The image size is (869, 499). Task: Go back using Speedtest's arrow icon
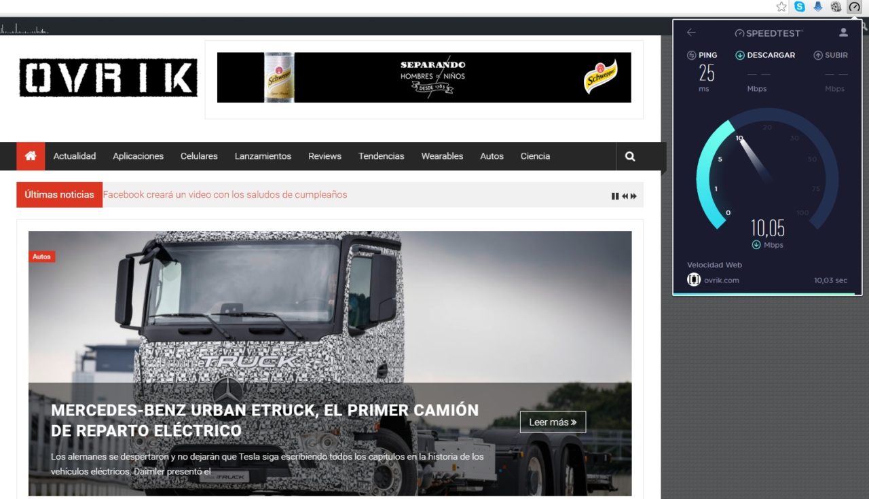691,33
